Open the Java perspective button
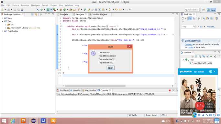The width and height of the screenshot is (221, 124). [211, 10]
